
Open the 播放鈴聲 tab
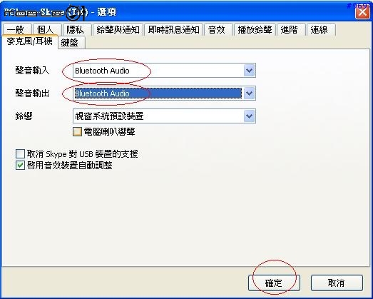[255, 29]
